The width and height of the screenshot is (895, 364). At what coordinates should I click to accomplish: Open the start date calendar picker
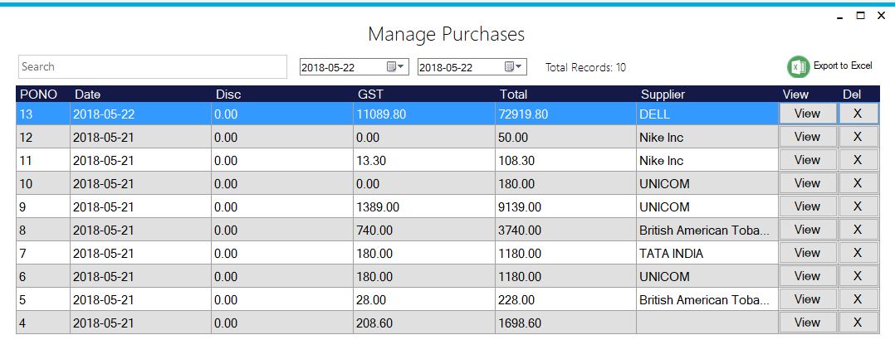tap(395, 67)
